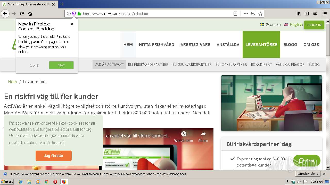Click the LOGGA IN button
The height and width of the screenshot is (185, 330).
click(314, 25)
